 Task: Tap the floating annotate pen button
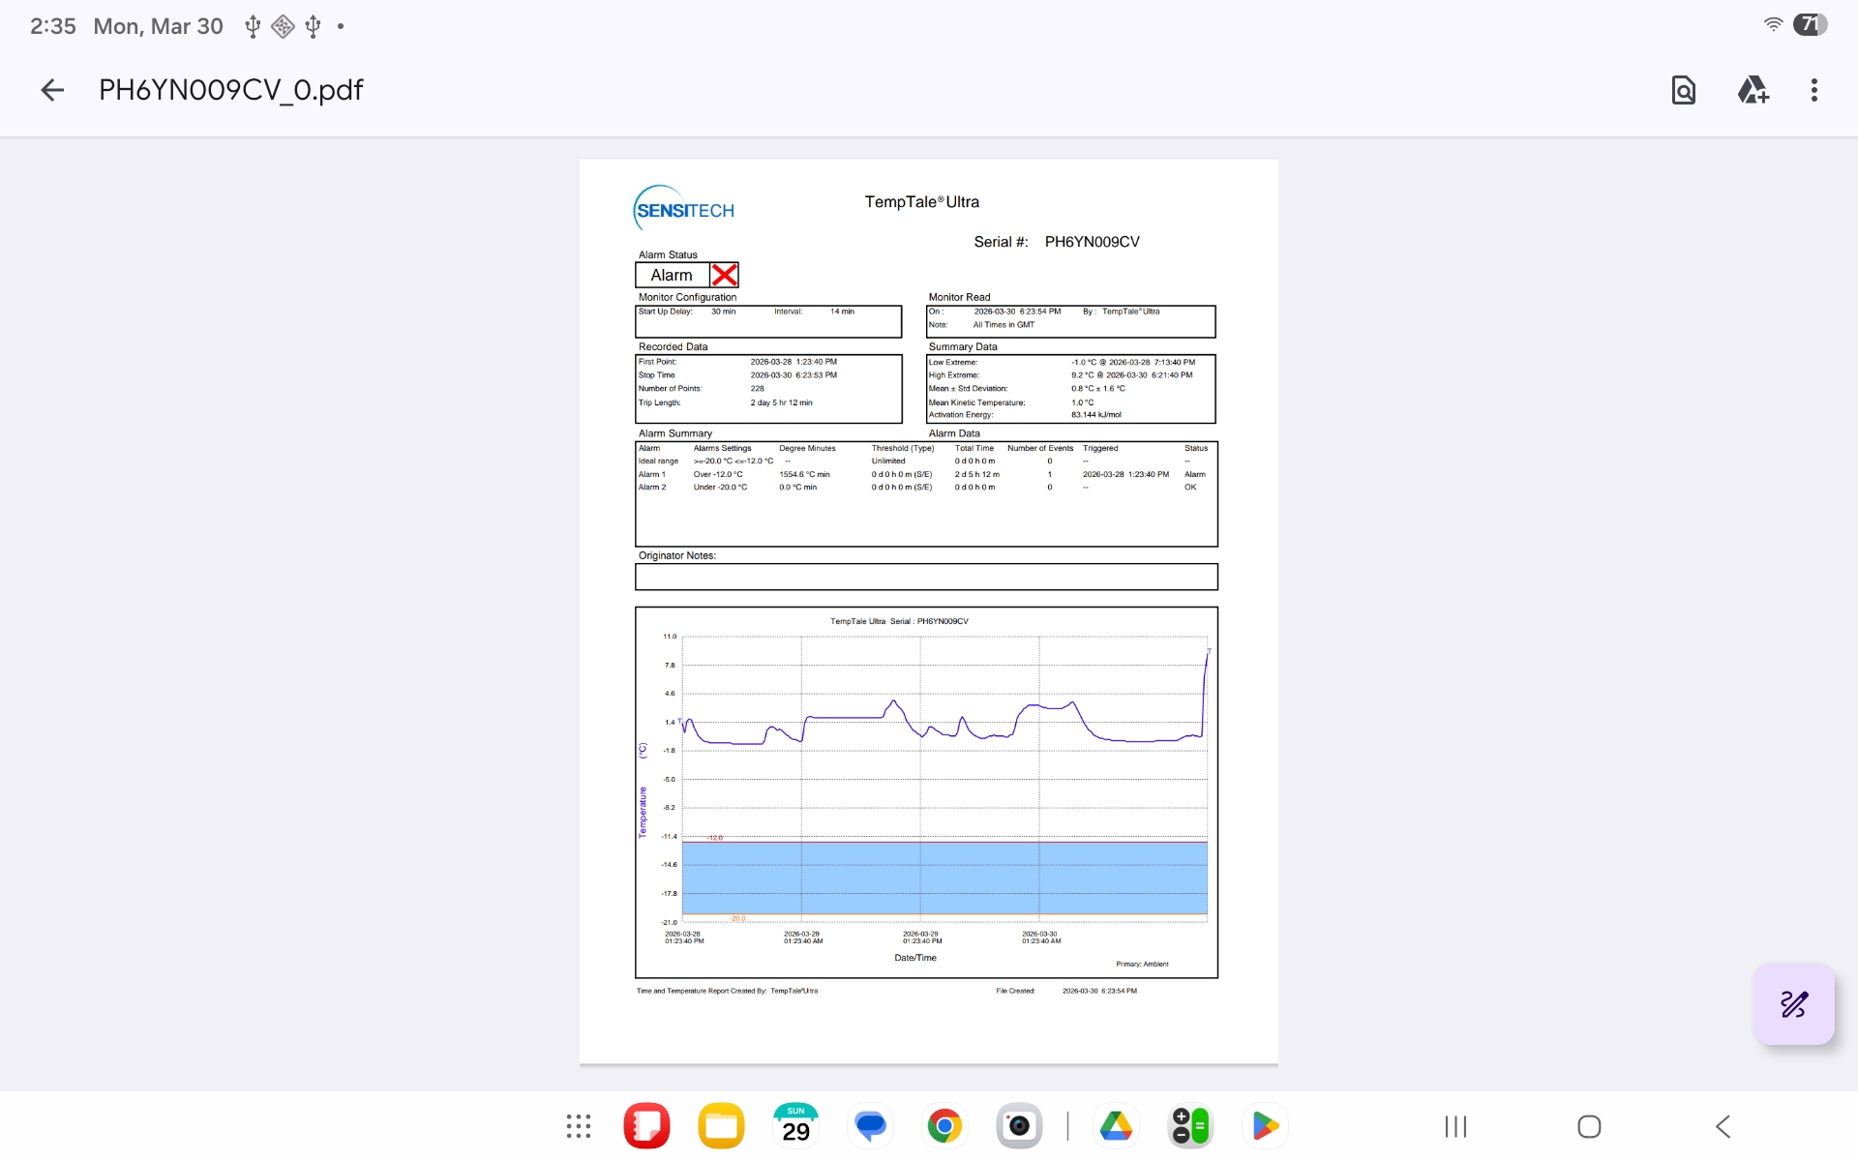[1793, 1003]
